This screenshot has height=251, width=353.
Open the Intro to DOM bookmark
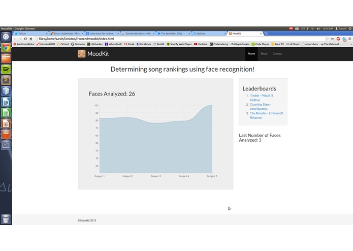(x=46, y=44)
